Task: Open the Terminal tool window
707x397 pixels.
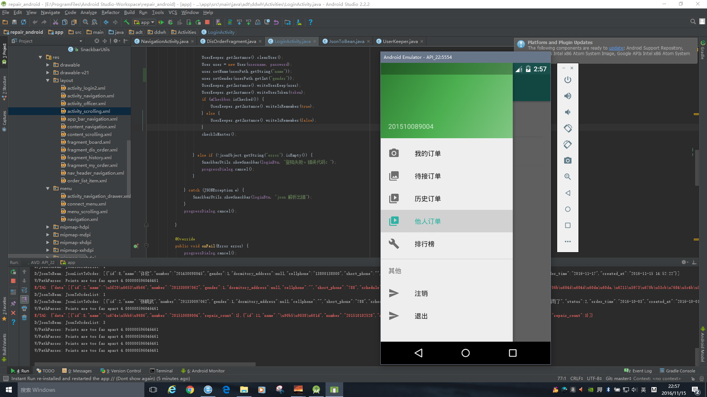Action: [161, 371]
